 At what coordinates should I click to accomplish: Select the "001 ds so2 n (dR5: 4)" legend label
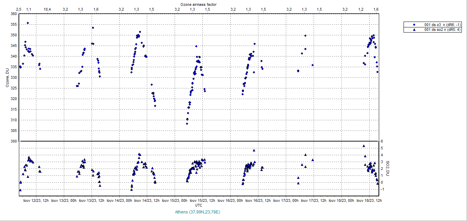coord(443,30)
